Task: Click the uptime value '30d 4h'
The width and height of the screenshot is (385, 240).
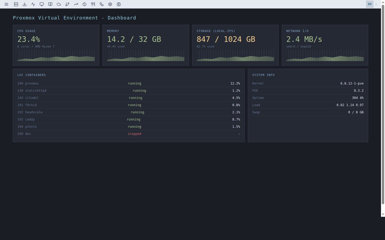Action: (358, 98)
